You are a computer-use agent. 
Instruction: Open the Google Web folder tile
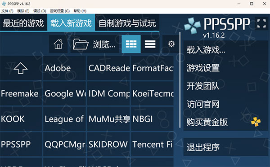pyautogui.click(x=64, y=94)
